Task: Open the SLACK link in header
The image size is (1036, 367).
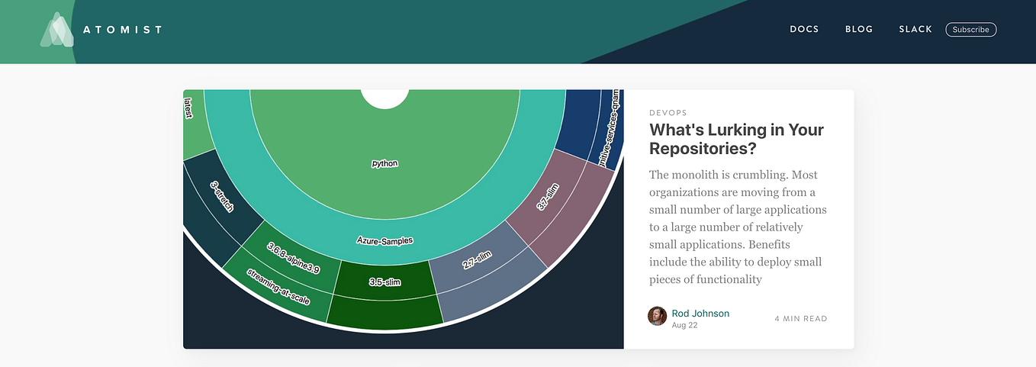Action: pyautogui.click(x=915, y=29)
